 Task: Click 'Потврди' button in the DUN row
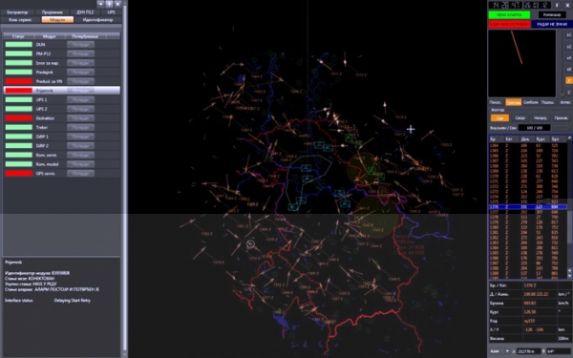81,45
